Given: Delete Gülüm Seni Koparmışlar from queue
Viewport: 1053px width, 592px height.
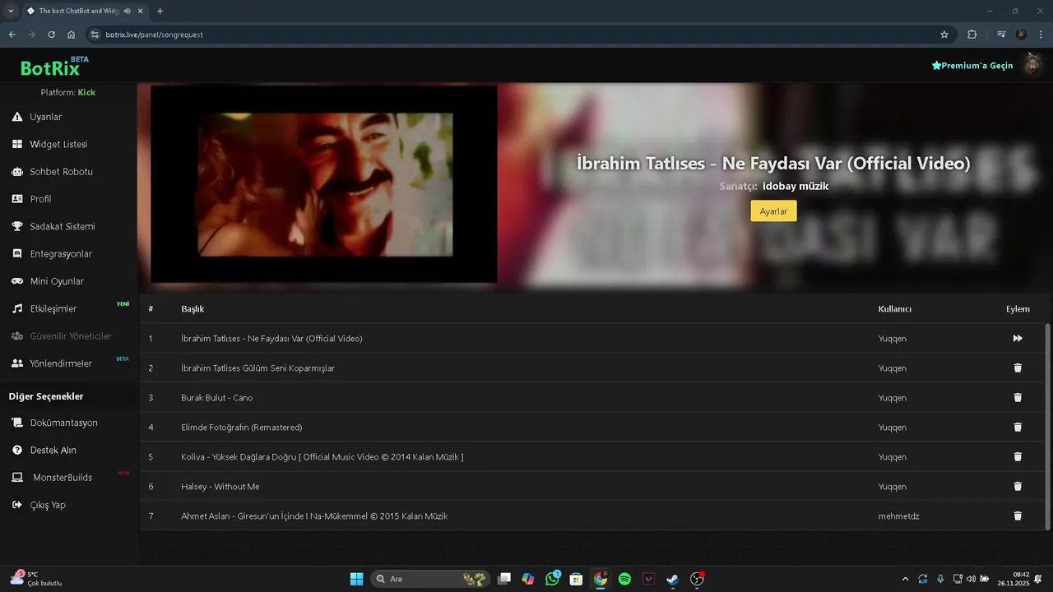Looking at the screenshot, I should pos(1018,368).
